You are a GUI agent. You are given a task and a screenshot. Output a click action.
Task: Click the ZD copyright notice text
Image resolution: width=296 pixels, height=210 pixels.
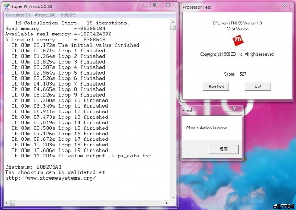pyautogui.click(x=237, y=54)
